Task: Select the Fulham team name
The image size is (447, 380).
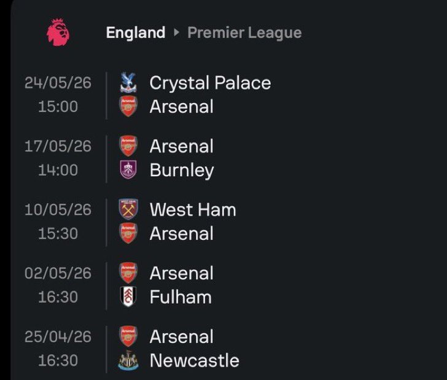Action: [181, 297]
